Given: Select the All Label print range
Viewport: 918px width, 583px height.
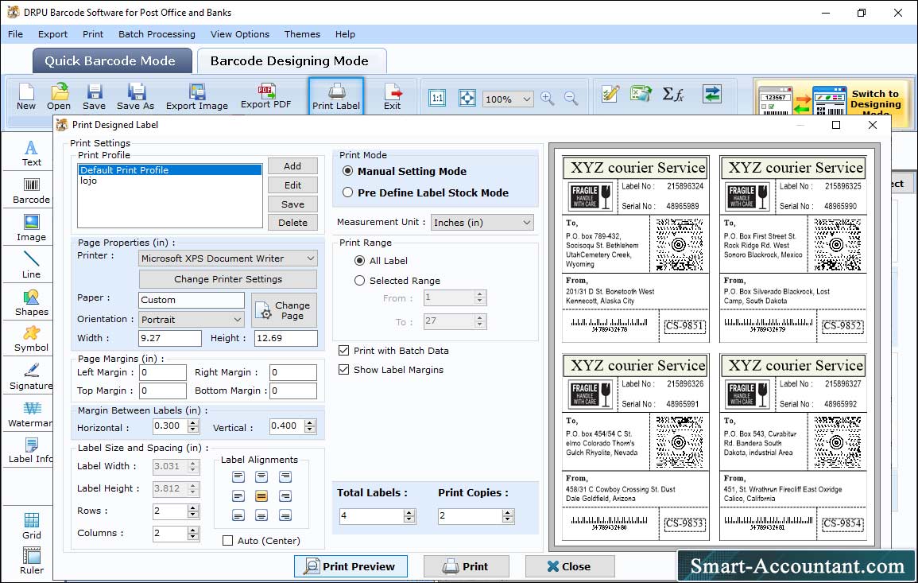Looking at the screenshot, I should (x=359, y=260).
